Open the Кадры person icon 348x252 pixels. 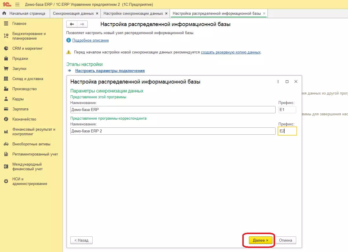tap(6, 99)
